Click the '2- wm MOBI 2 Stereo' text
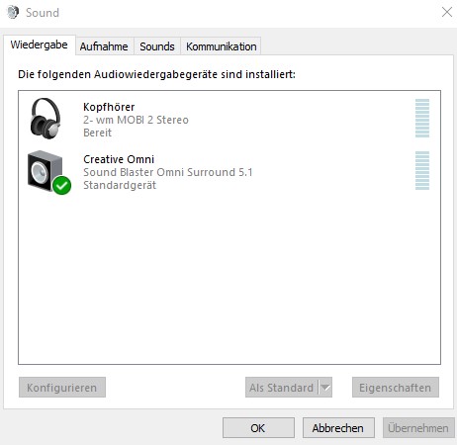The image size is (457, 445). [x=136, y=120]
